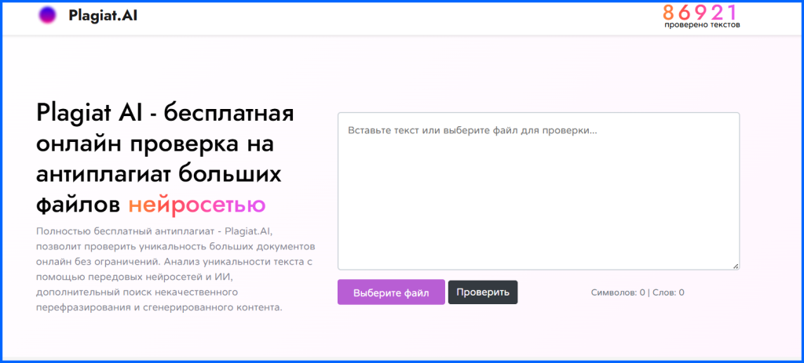Click the 'Выберите файл' button
This screenshot has width=804, height=363.
click(x=391, y=293)
